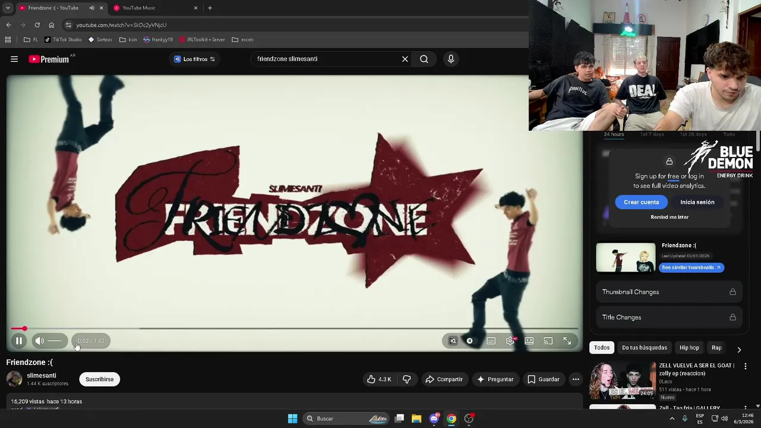Viewport: 761px width, 428px height.
Task: Click the IQ extension icon in player
Action: [453, 341]
